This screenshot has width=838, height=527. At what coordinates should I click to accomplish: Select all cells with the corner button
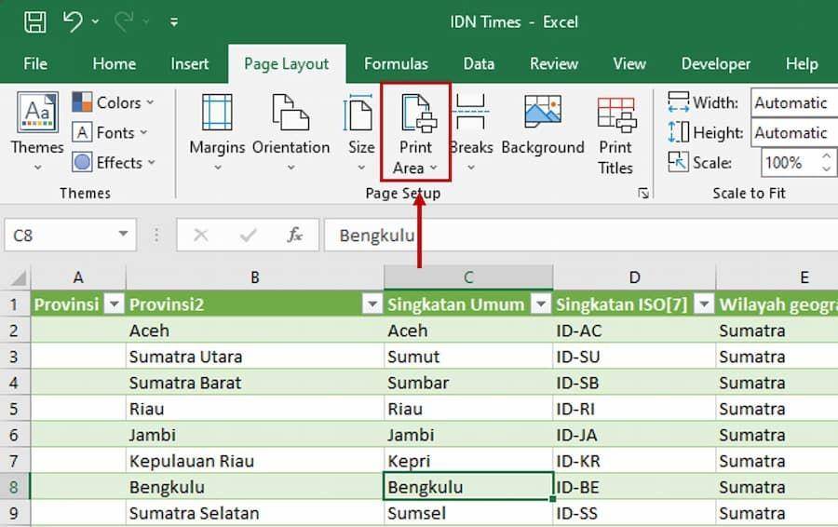tap(17, 277)
